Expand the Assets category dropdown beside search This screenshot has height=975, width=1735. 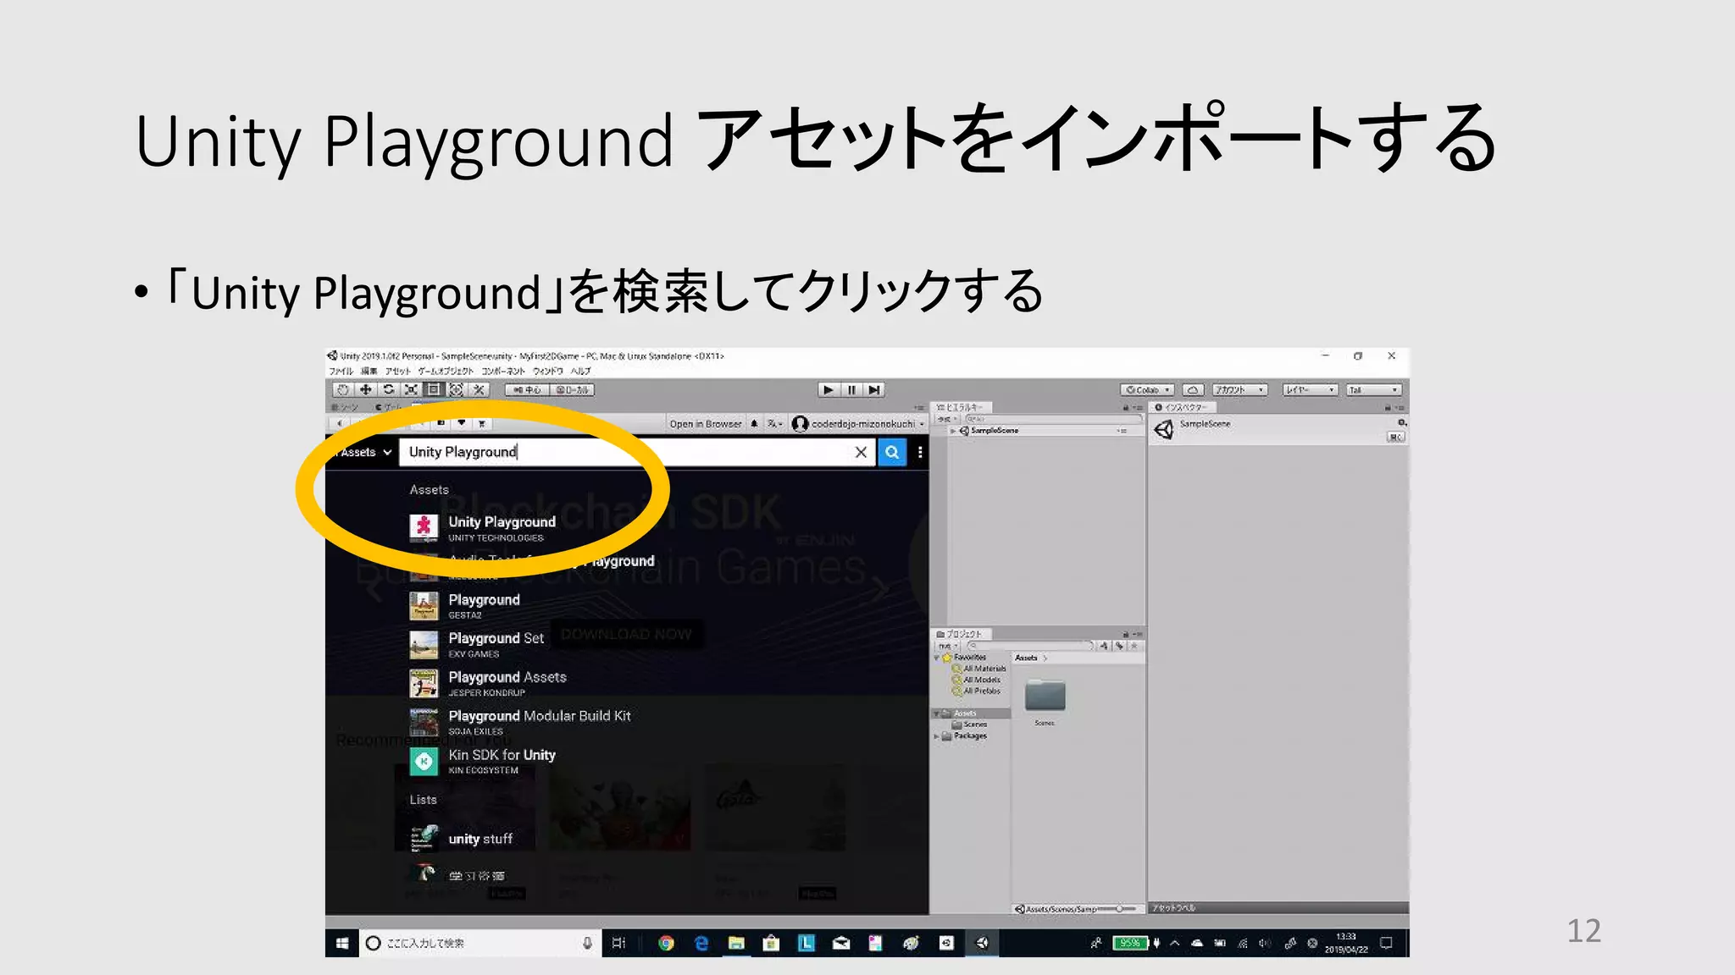pos(364,452)
